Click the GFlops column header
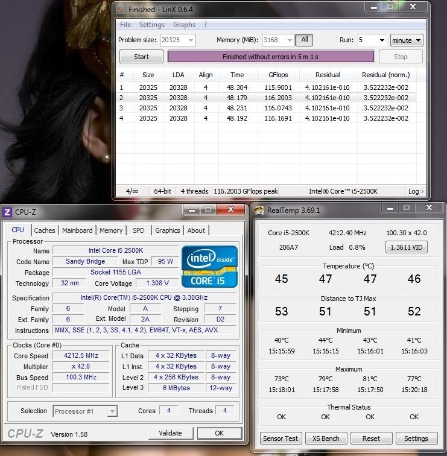Screen dimensions: 447x456 pyautogui.click(x=278, y=75)
